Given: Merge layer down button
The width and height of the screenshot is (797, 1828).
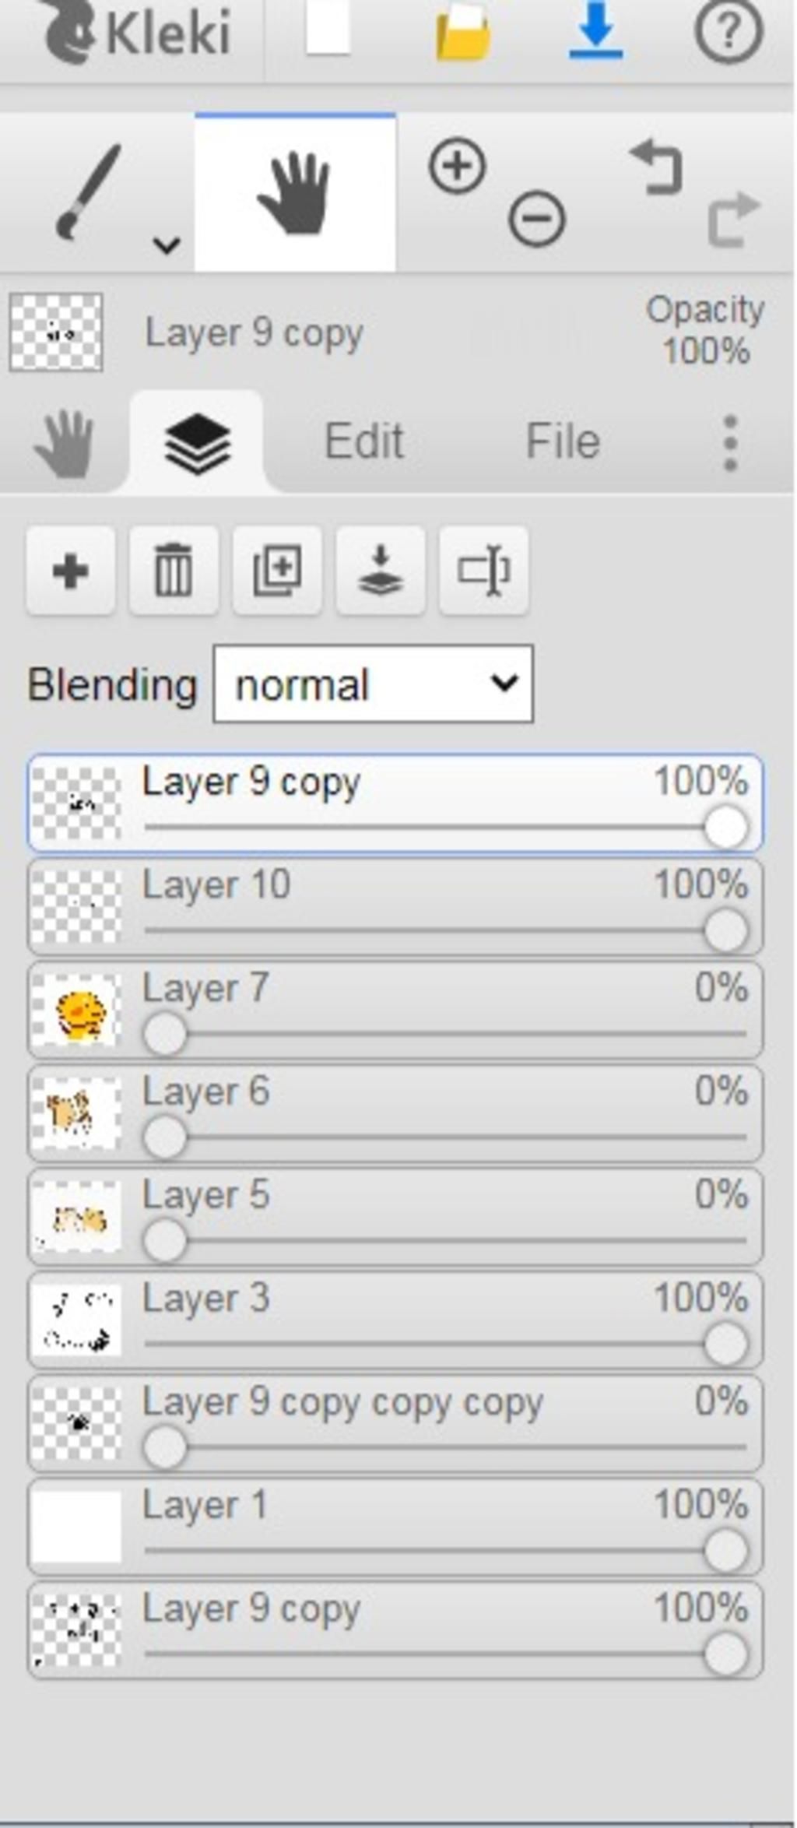Looking at the screenshot, I should point(381,571).
